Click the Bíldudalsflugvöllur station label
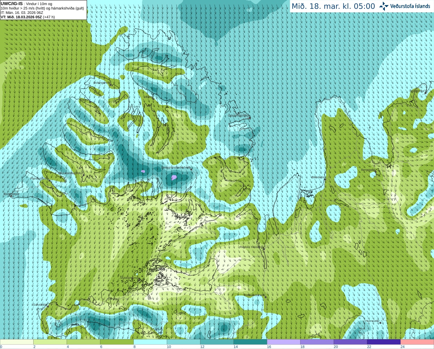This screenshot has width=434, height=349. 71,173
